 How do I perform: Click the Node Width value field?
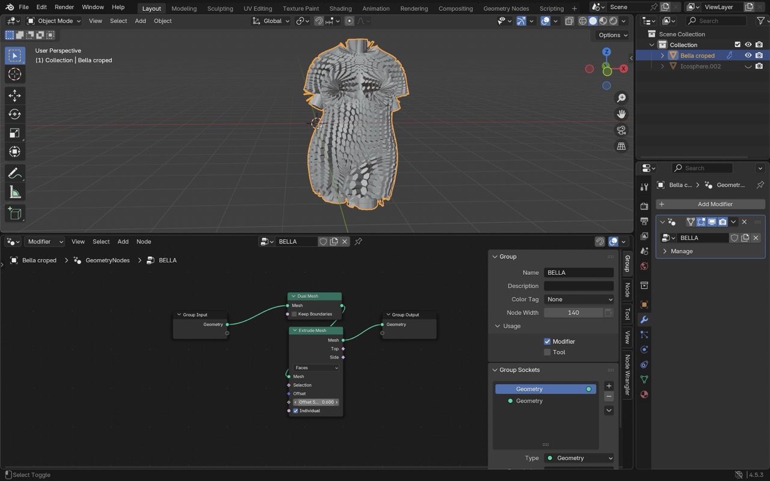(x=573, y=313)
